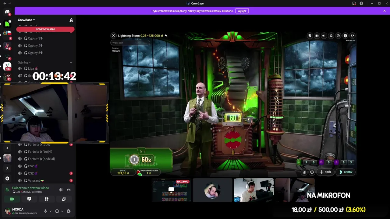The width and height of the screenshot is (390, 219).
Task: Open the MORDA user profile panel
Action: tap(22, 211)
